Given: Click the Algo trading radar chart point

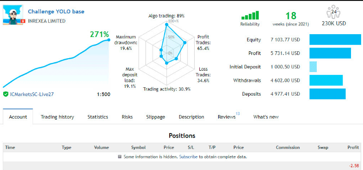Looking at the screenshot, I should 166,24.
